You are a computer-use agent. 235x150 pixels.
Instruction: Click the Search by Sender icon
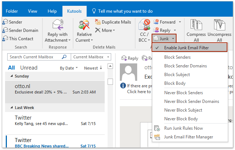click(5, 22)
